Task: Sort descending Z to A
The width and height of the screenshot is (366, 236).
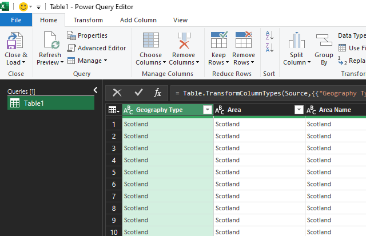Action: 269,48
